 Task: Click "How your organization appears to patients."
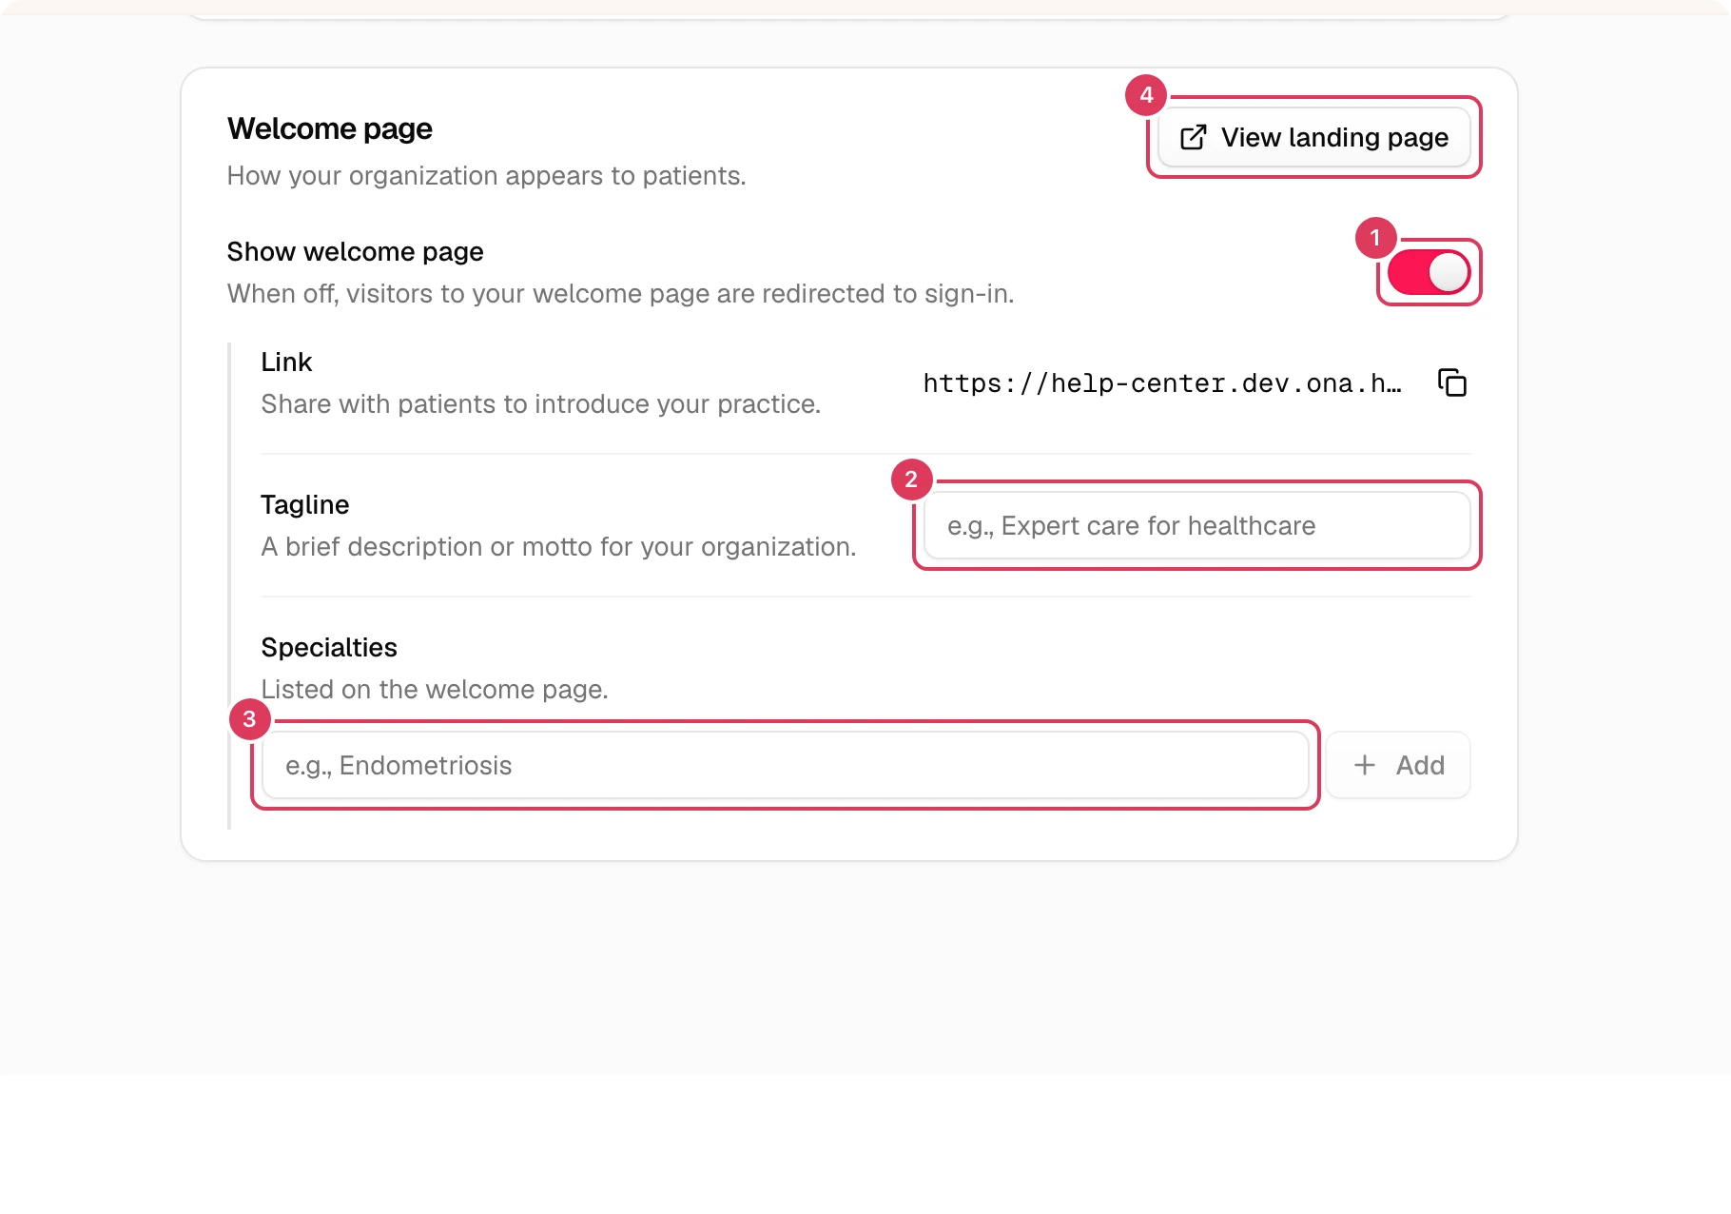[487, 176]
